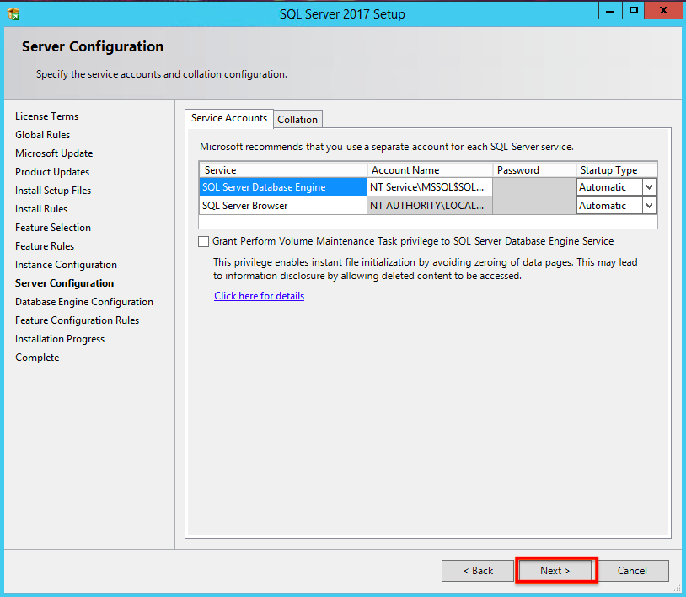Enable Grant Perform Volume Maintenance Task checkbox
Screen dimensions: 686x597
pyautogui.click(x=203, y=242)
